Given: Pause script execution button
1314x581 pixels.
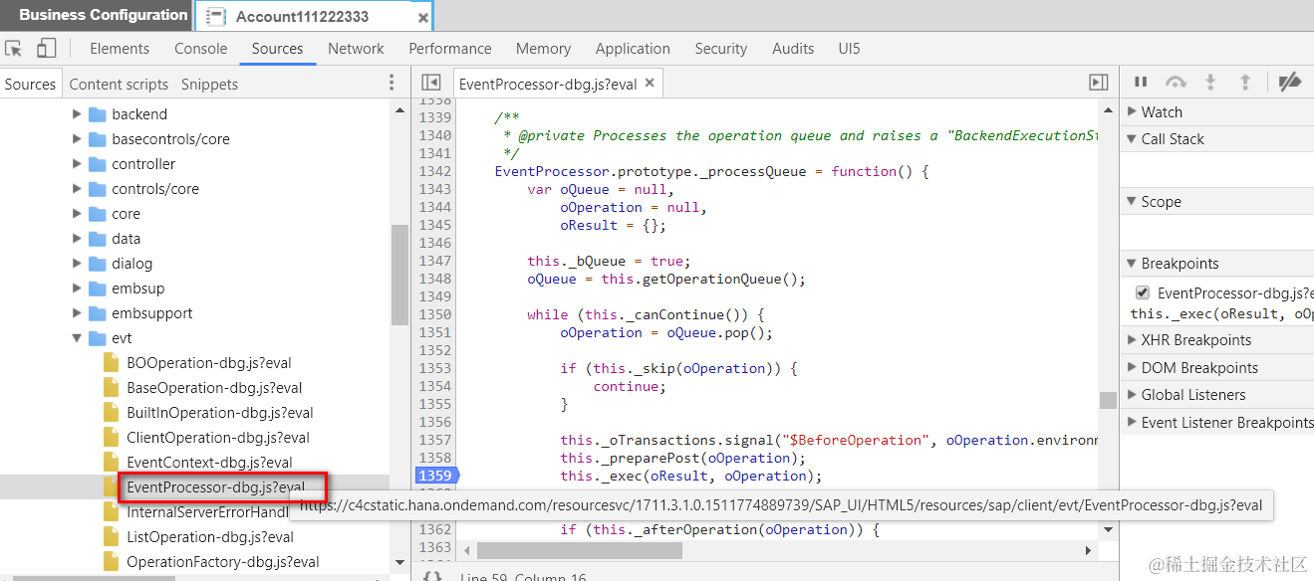Looking at the screenshot, I should click(x=1141, y=83).
